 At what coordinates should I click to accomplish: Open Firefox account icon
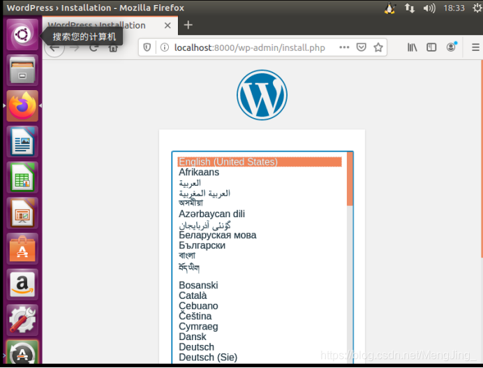pos(451,47)
